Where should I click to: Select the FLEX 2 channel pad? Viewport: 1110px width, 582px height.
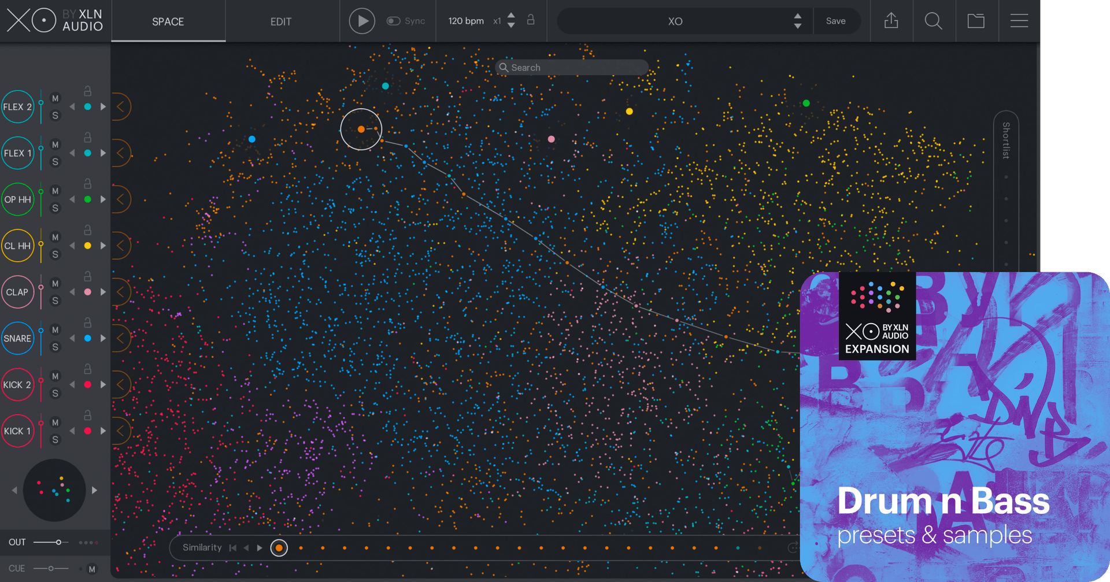(x=17, y=107)
